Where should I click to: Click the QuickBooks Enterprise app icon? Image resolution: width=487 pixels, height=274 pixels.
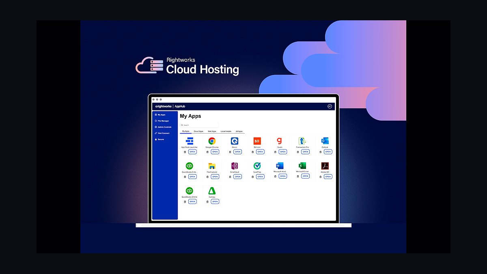tap(189, 166)
